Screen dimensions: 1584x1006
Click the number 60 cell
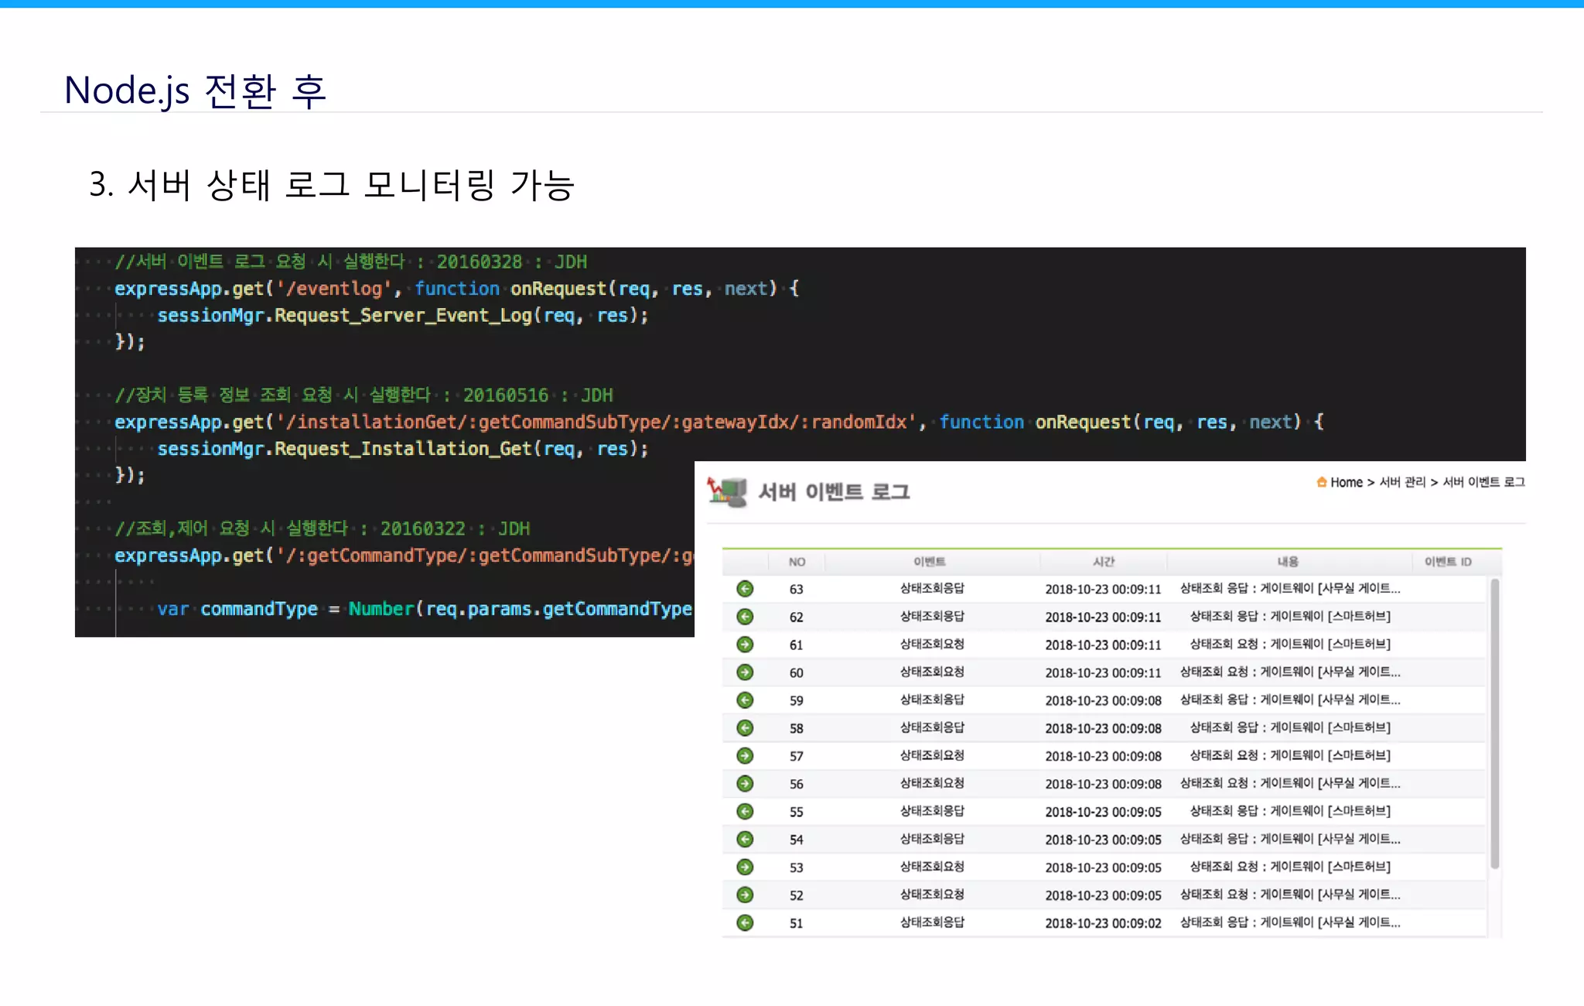tap(797, 673)
